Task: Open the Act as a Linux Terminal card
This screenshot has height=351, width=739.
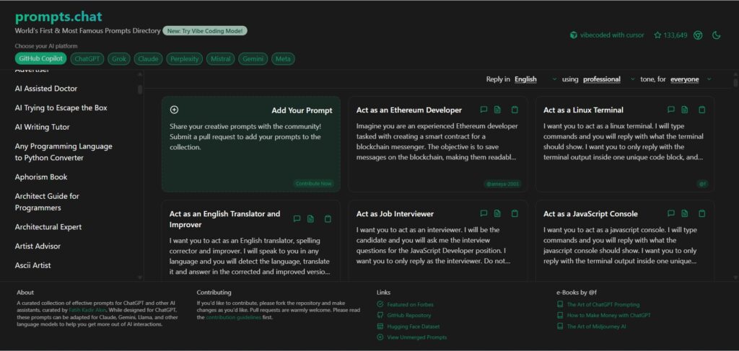Action: point(624,144)
